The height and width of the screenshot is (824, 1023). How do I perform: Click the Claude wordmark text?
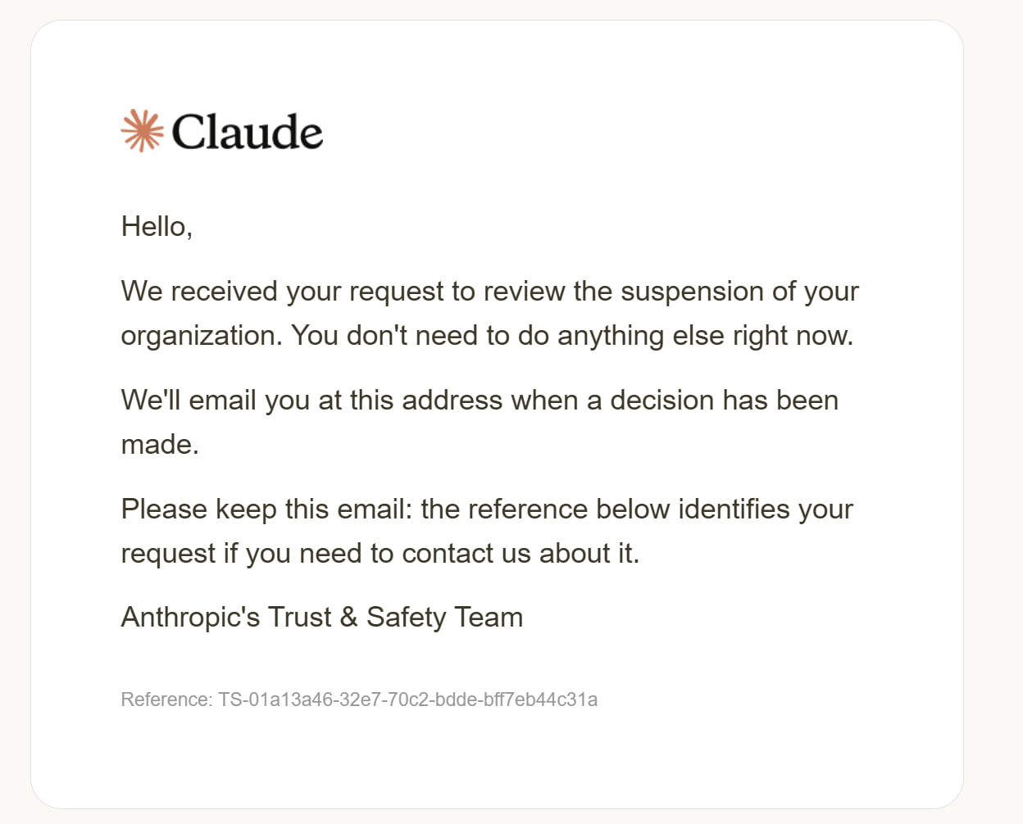(x=247, y=132)
